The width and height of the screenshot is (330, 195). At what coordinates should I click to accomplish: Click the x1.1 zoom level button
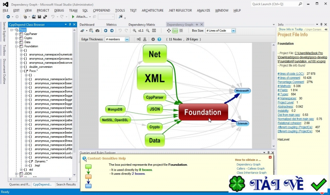(x=141, y=30)
